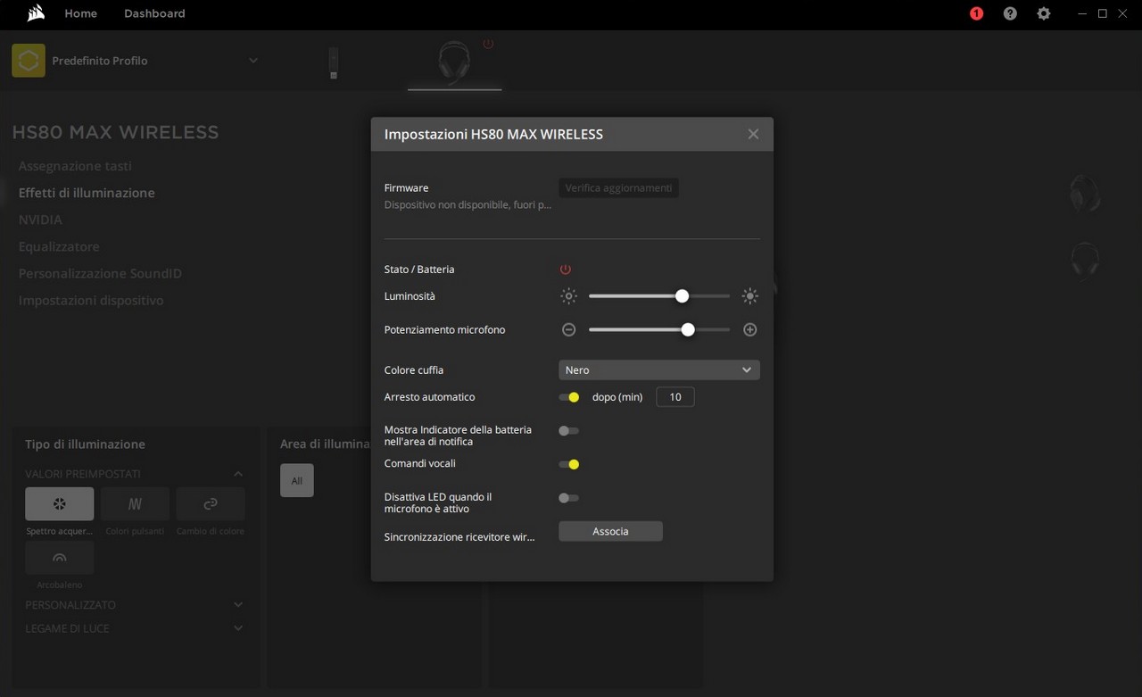Image resolution: width=1142 pixels, height=697 pixels.
Task: Go to the Home tab
Action: tap(80, 13)
